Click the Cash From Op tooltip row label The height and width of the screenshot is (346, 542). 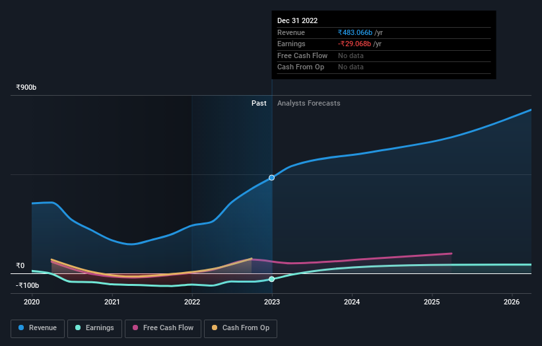(301, 67)
